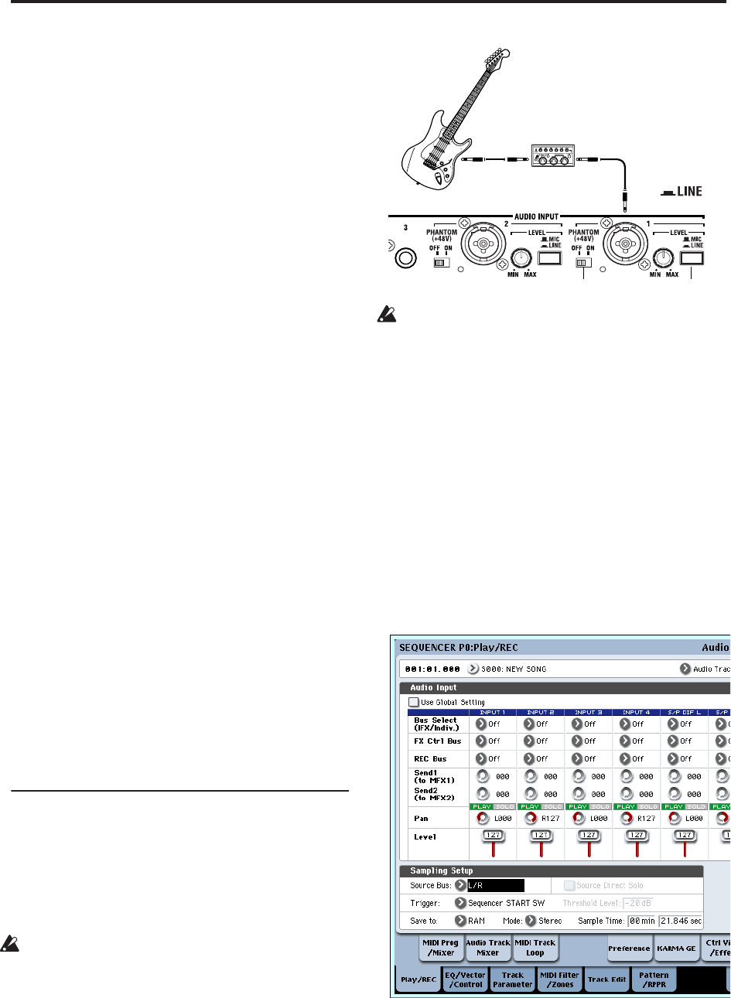Select the Pan knob showing L000 for INPUT 1

tap(483, 817)
